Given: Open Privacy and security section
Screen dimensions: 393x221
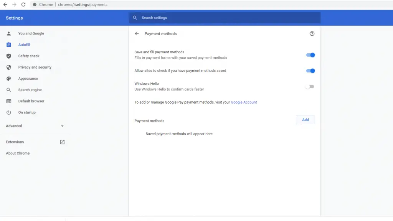Looking at the screenshot, I should [x=35, y=67].
